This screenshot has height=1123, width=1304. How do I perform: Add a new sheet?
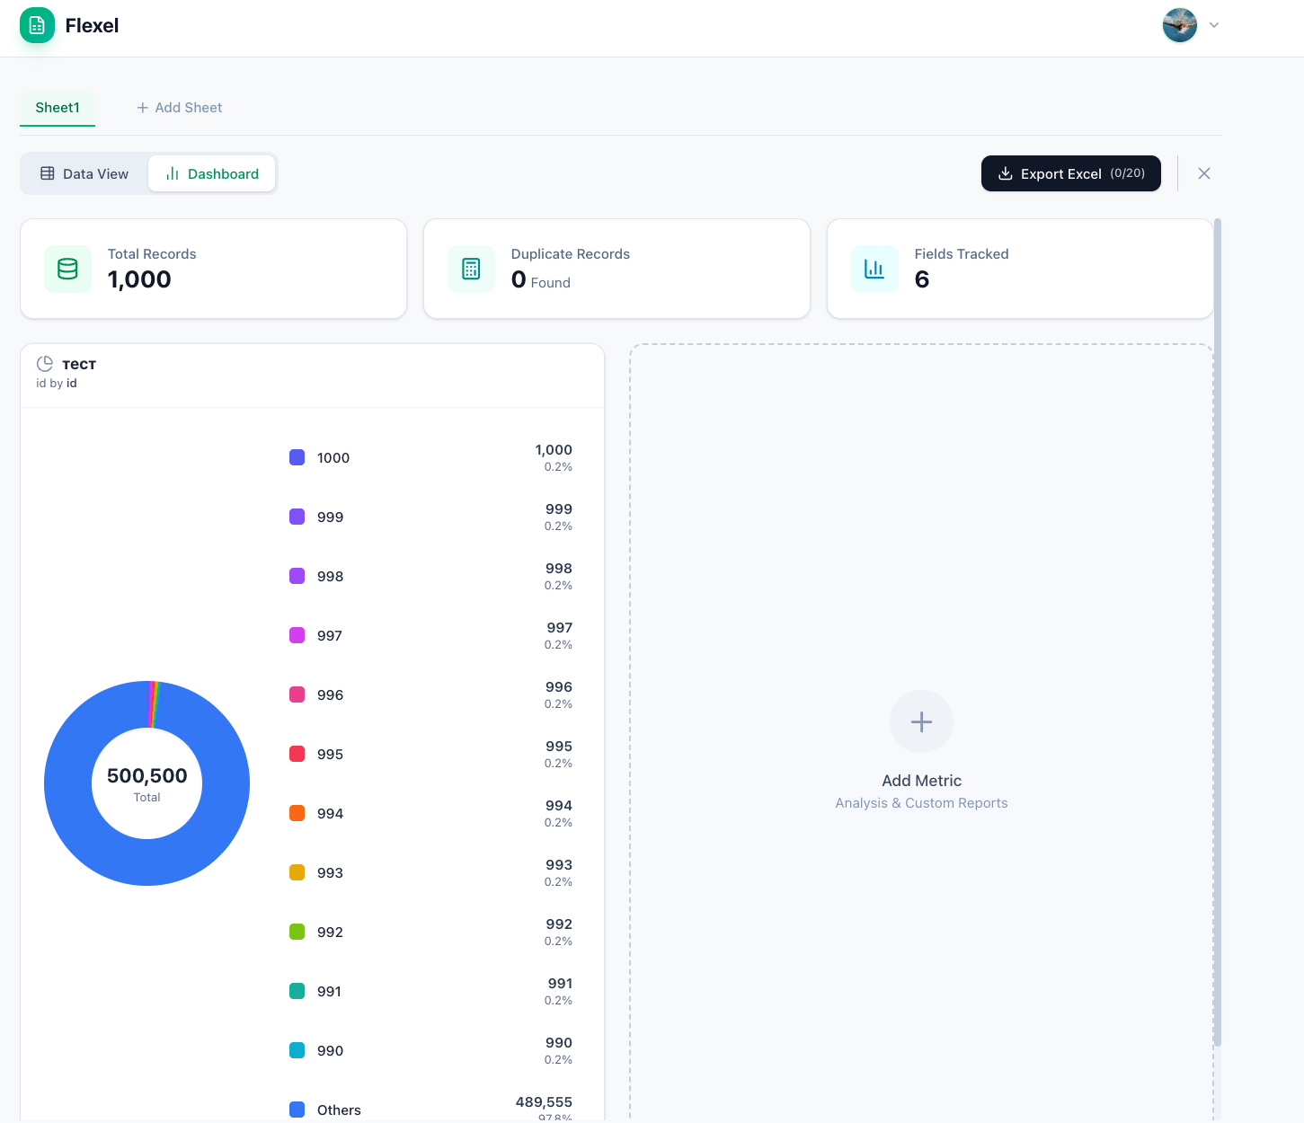pos(179,107)
